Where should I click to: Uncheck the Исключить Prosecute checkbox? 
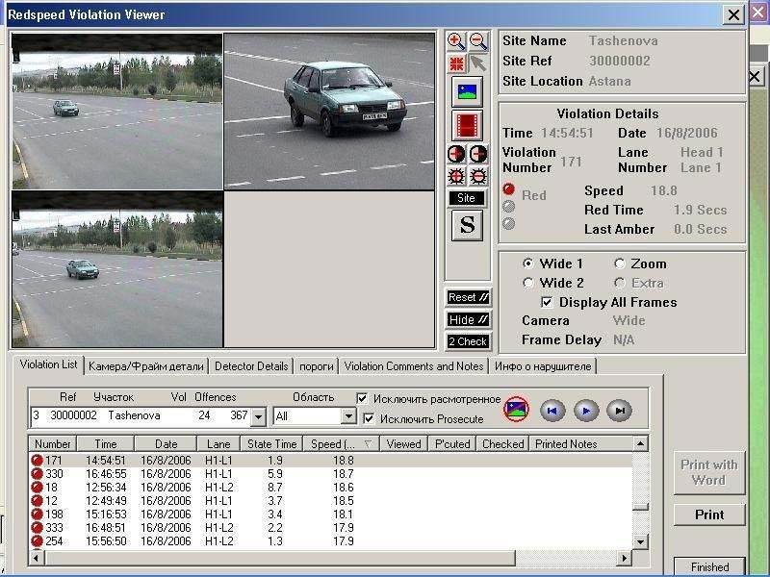pos(368,418)
